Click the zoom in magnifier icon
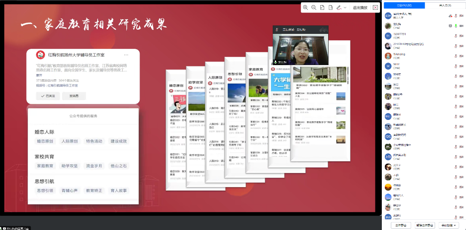The width and height of the screenshot is (466, 230). click(x=305, y=7)
